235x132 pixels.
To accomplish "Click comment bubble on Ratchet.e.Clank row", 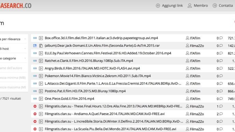I will pos(221,61).
